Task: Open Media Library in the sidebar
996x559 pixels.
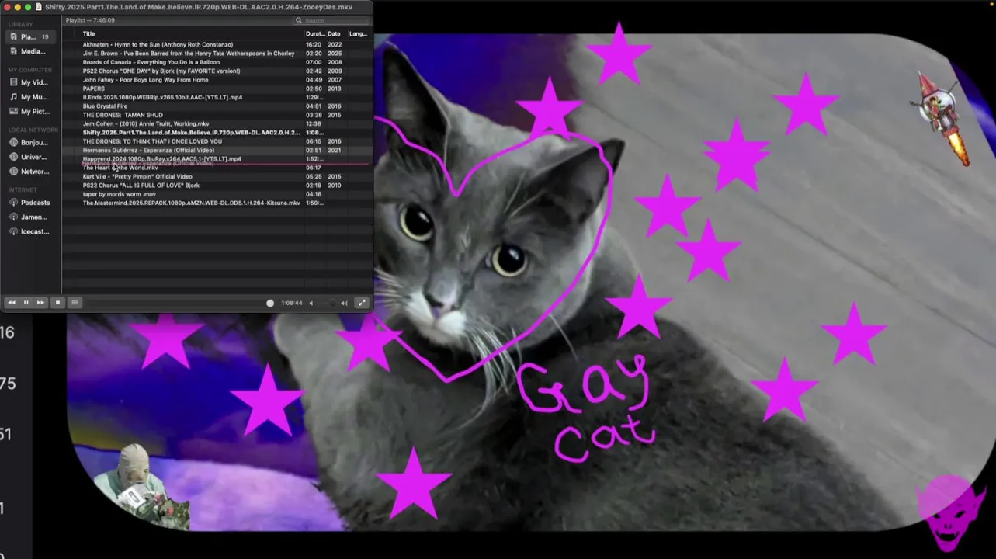Action: pos(27,51)
